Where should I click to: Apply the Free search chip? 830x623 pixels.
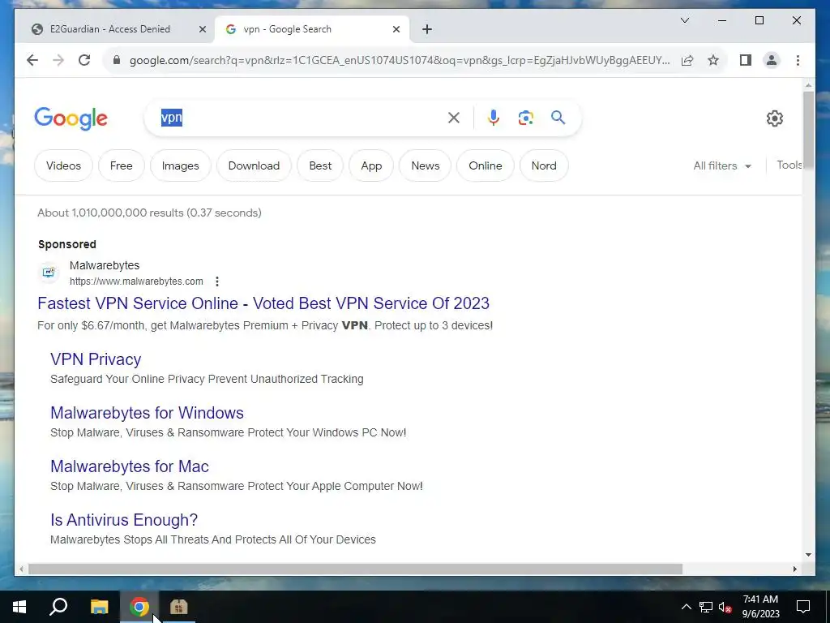pos(122,165)
